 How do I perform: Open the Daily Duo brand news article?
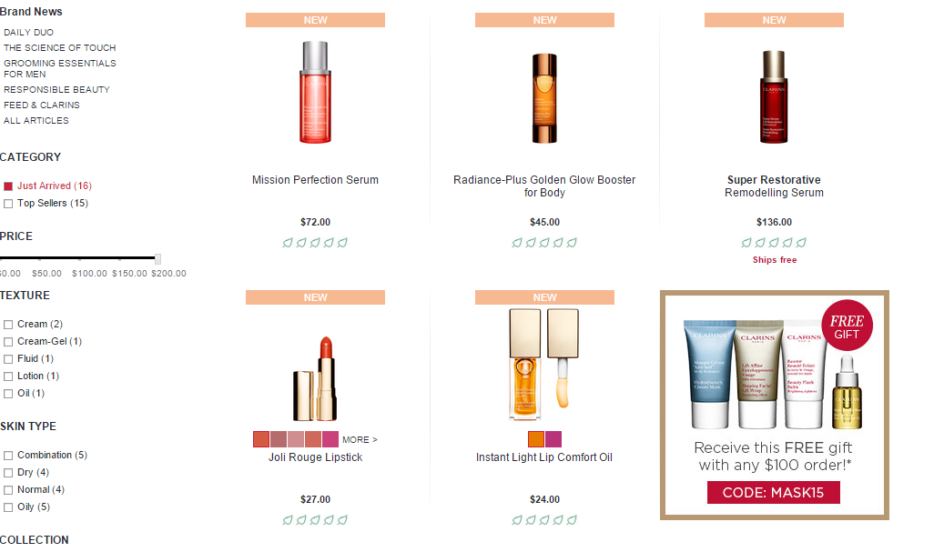pos(28,33)
